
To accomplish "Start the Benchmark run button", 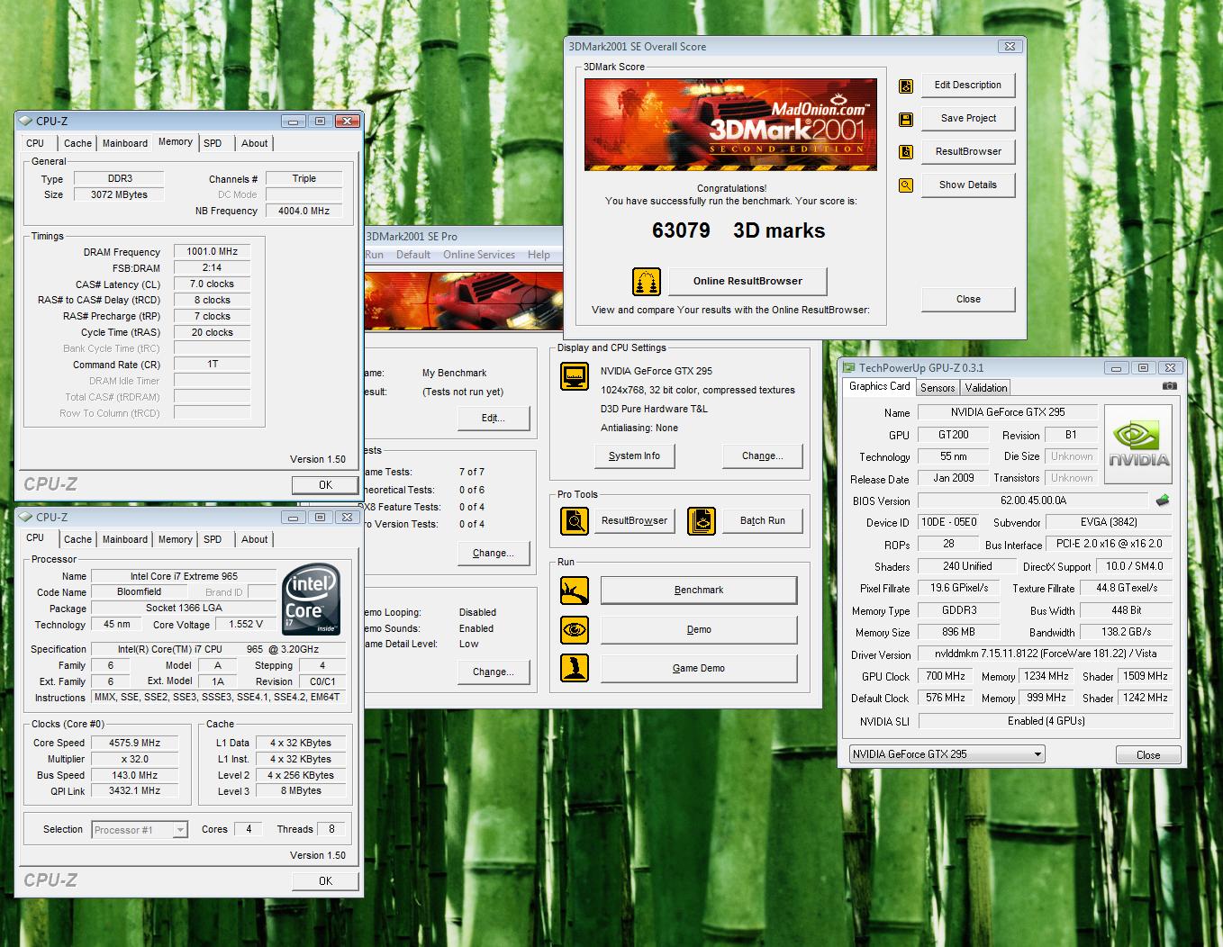I will point(699,591).
